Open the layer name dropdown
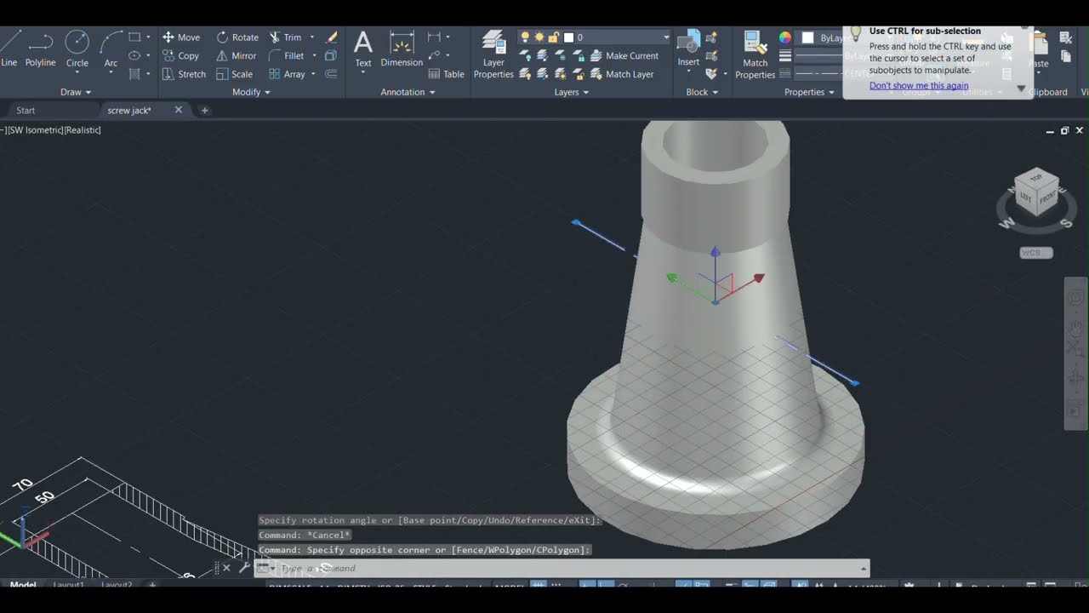The height and width of the screenshot is (613, 1089). [666, 37]
